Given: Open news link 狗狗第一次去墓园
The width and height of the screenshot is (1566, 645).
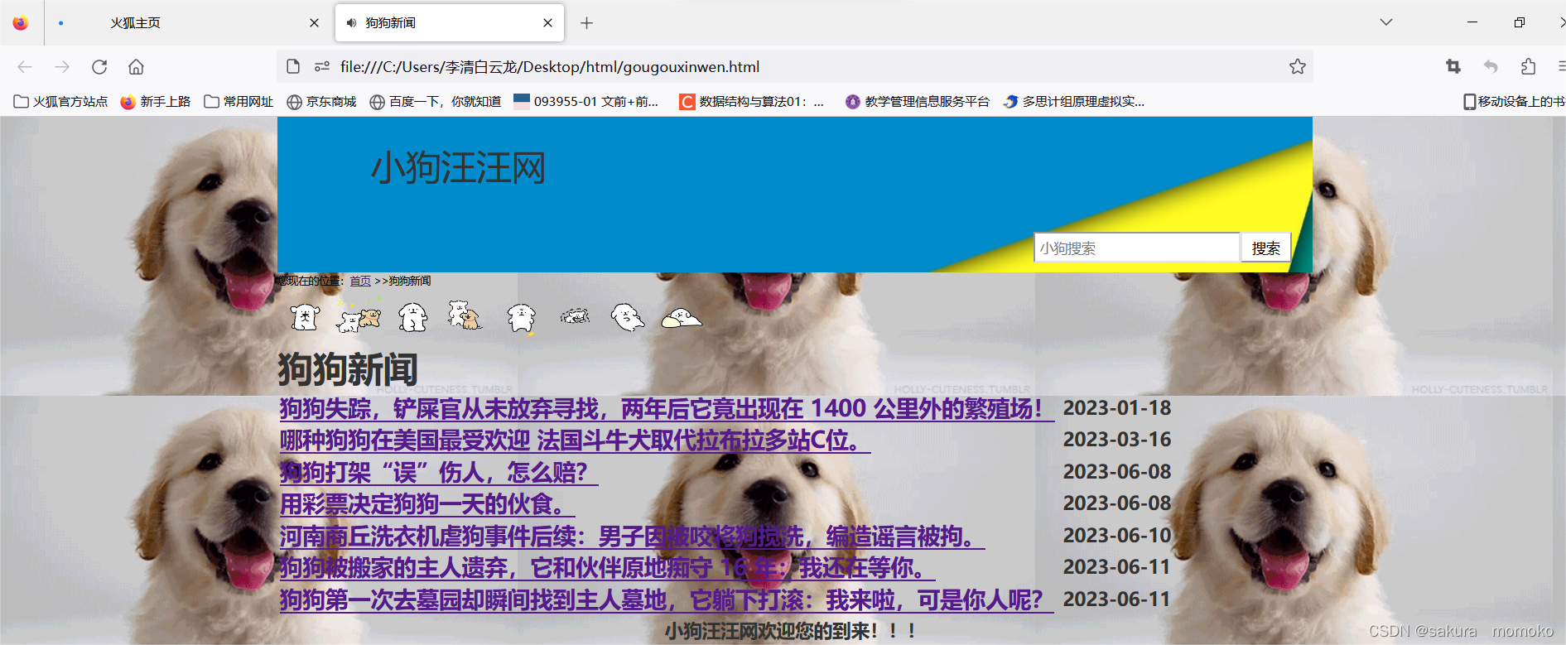Looking at the screenshot, I should 667,599.
